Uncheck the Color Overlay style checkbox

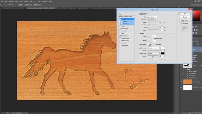tap(120, 36)
